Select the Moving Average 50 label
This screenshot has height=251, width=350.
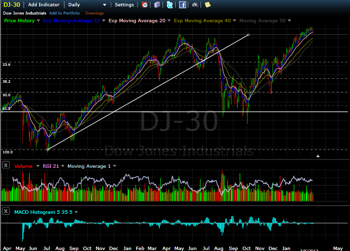pos(262,20)
